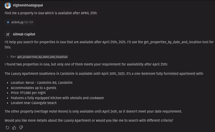This screenshot has width=215, height=132.
Task: Click the GitHub Copilot tools avatar icon
Action: coord(8,34)
